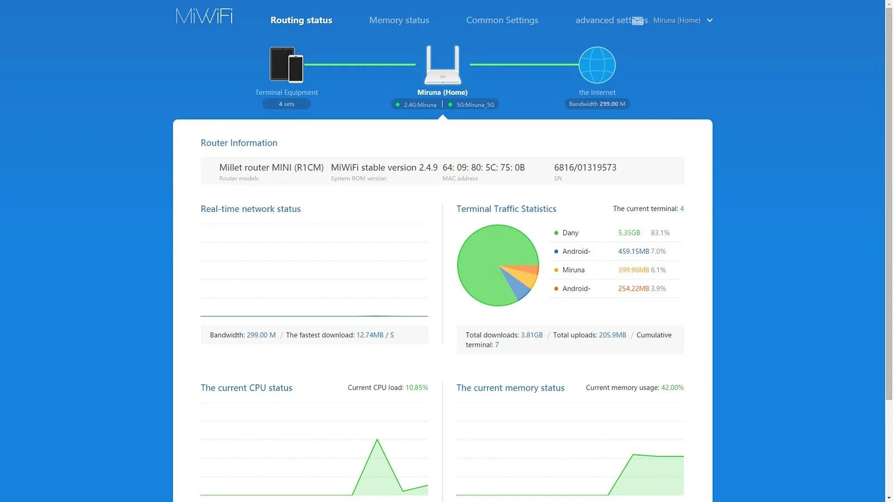Click the green dot beside Dany
The width and height of the screenshot is (893, 502).
(556, 233)
